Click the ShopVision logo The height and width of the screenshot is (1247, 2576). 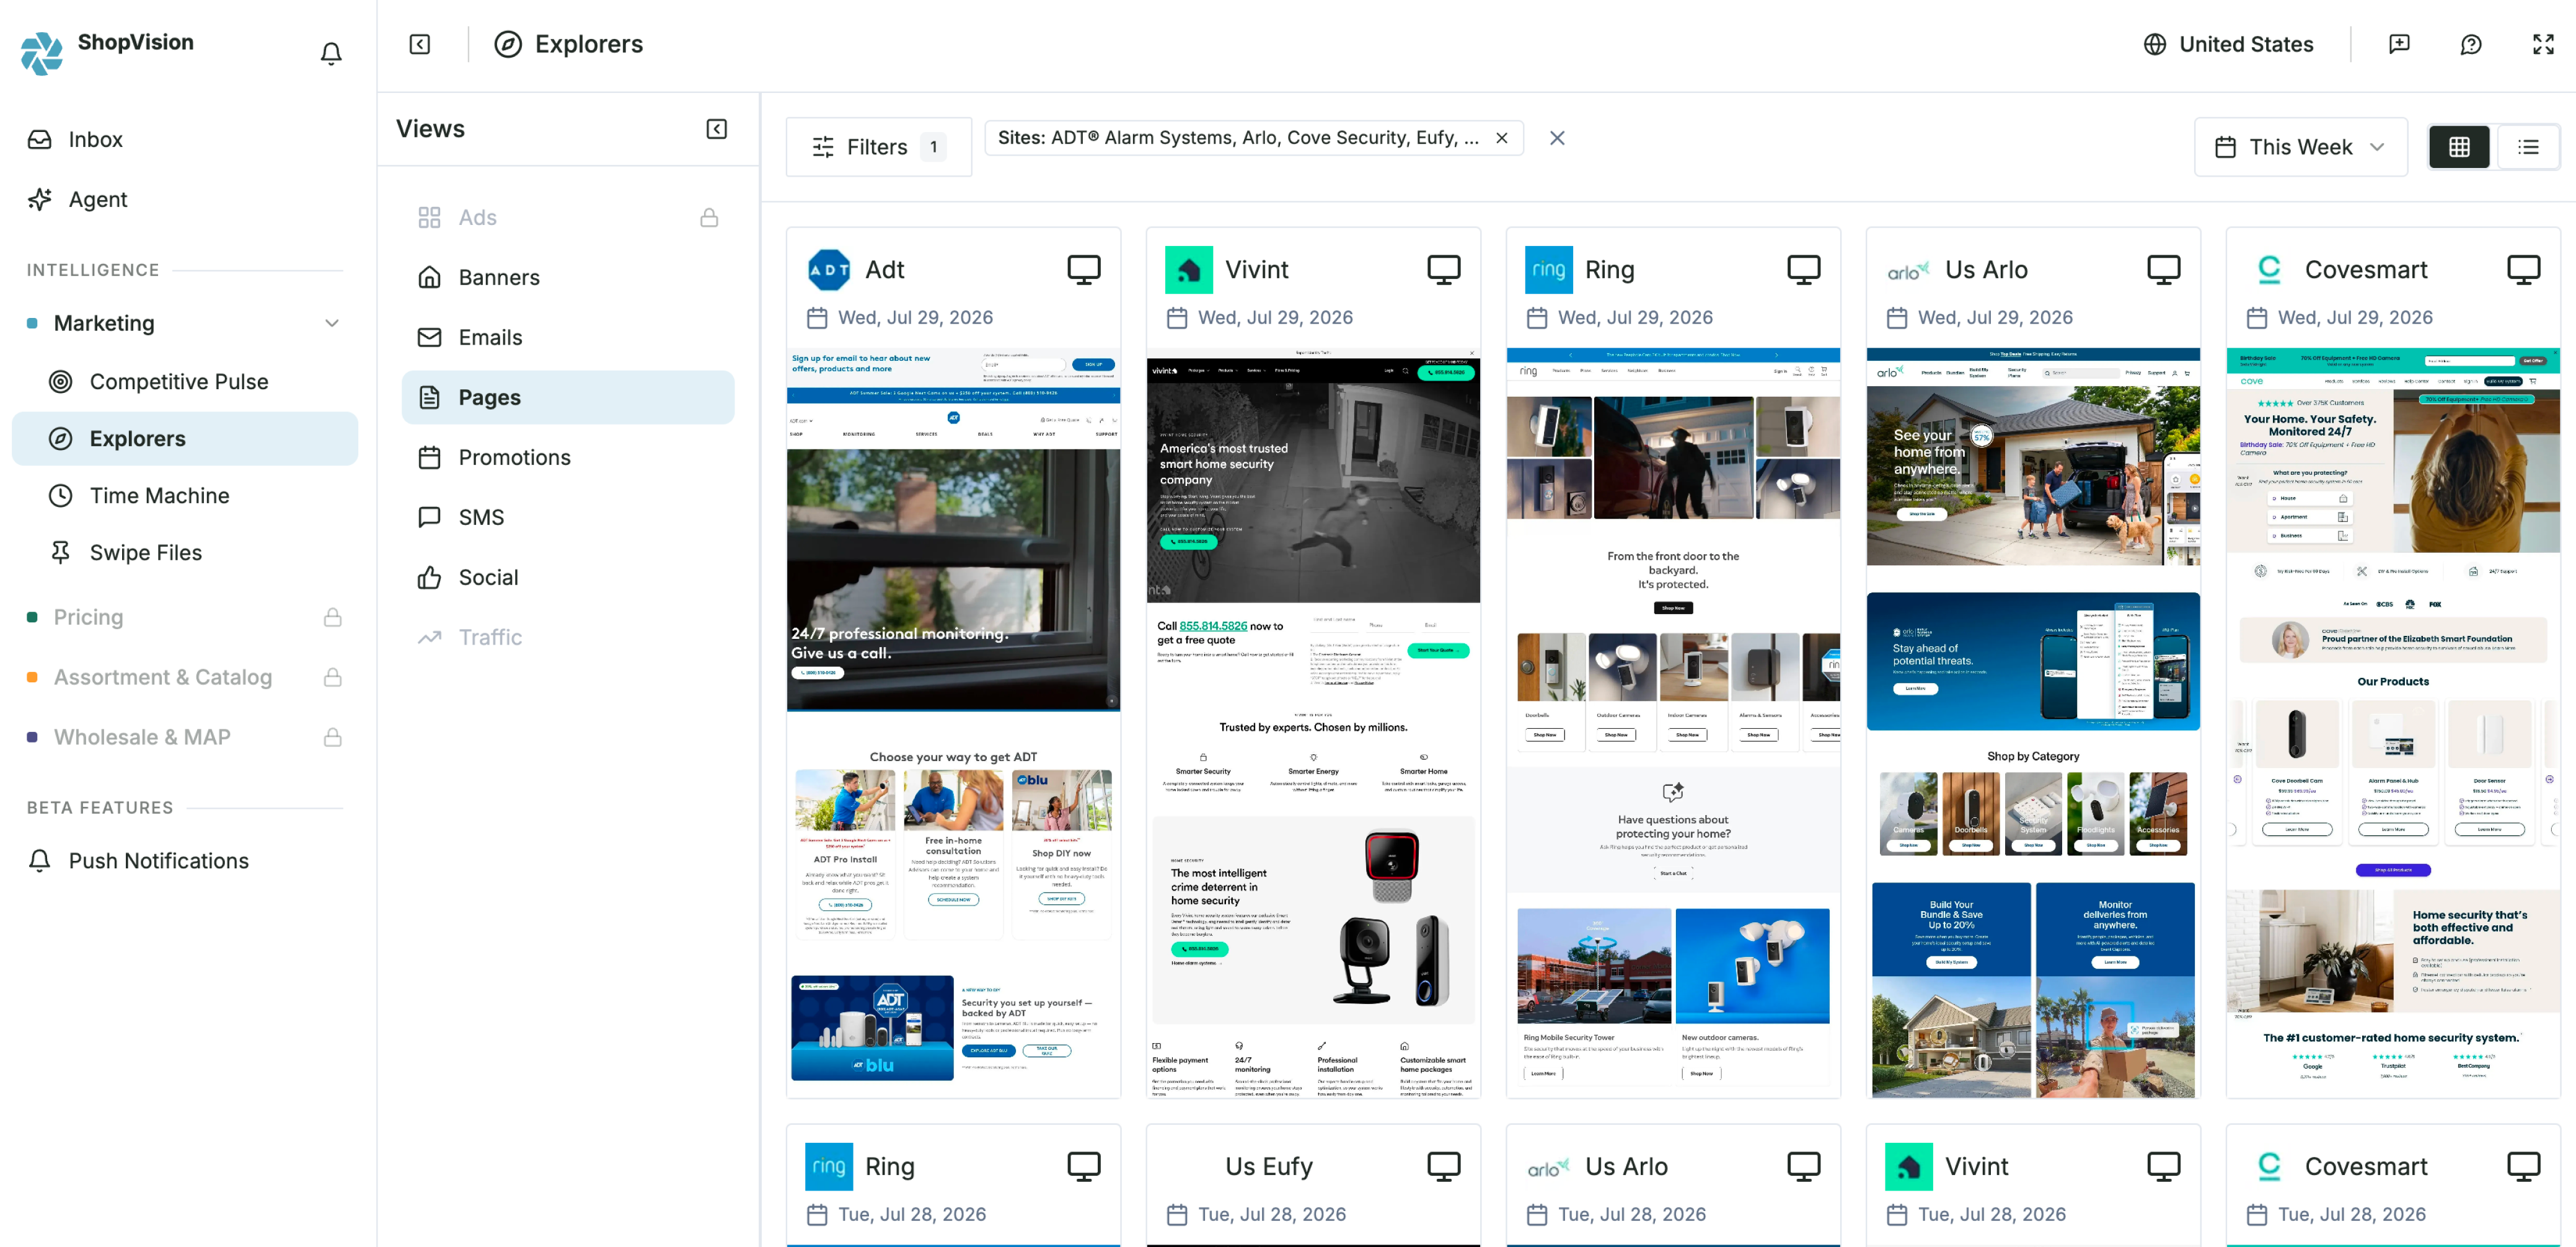tap(42, 53)
